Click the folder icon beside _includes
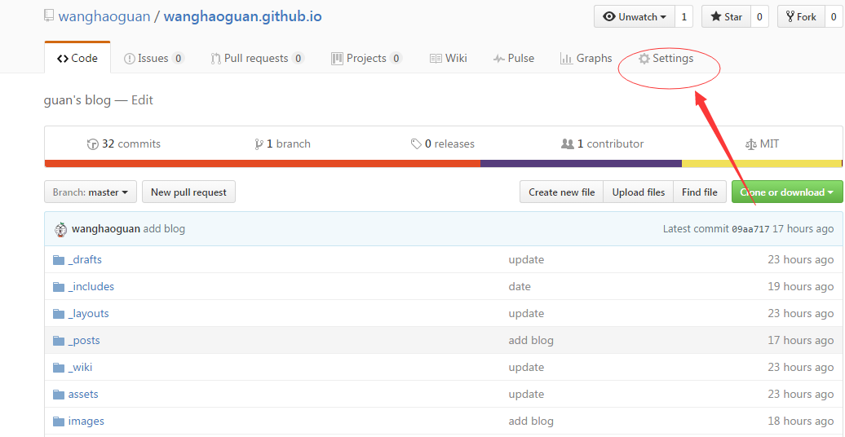 pyautogui.click(x=59, y=287)
